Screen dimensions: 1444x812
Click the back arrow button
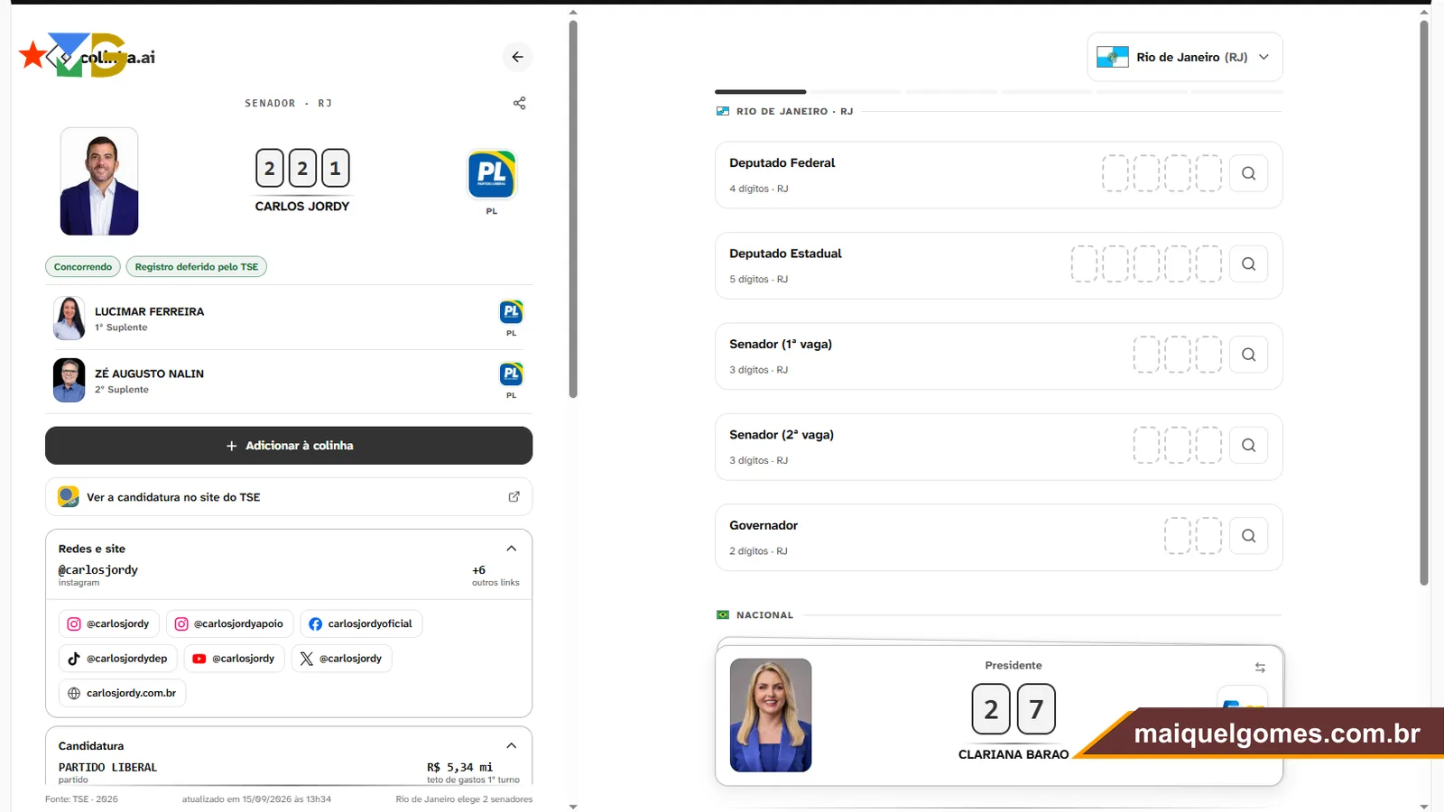click(517, 57)
